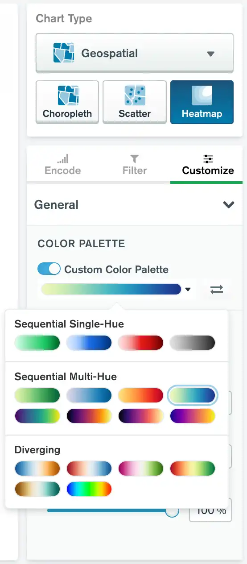Select the Heatmap chart type
This screenshot has height=564, width=247.
[x=202, y=102]
